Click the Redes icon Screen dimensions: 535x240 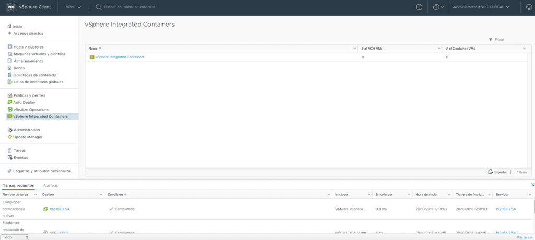pyautogui.click(x=10, y=68)
